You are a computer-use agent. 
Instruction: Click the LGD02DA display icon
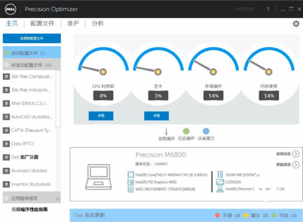tap(220, 182)
